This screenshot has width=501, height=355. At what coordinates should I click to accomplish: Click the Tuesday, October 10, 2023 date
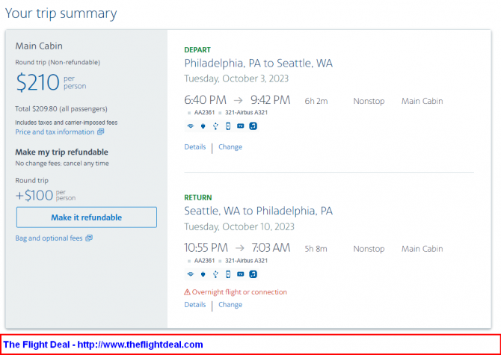(239, 226)
